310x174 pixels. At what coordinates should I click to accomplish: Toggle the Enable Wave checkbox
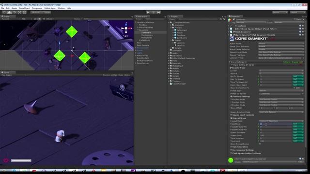(x=231, y=68)
